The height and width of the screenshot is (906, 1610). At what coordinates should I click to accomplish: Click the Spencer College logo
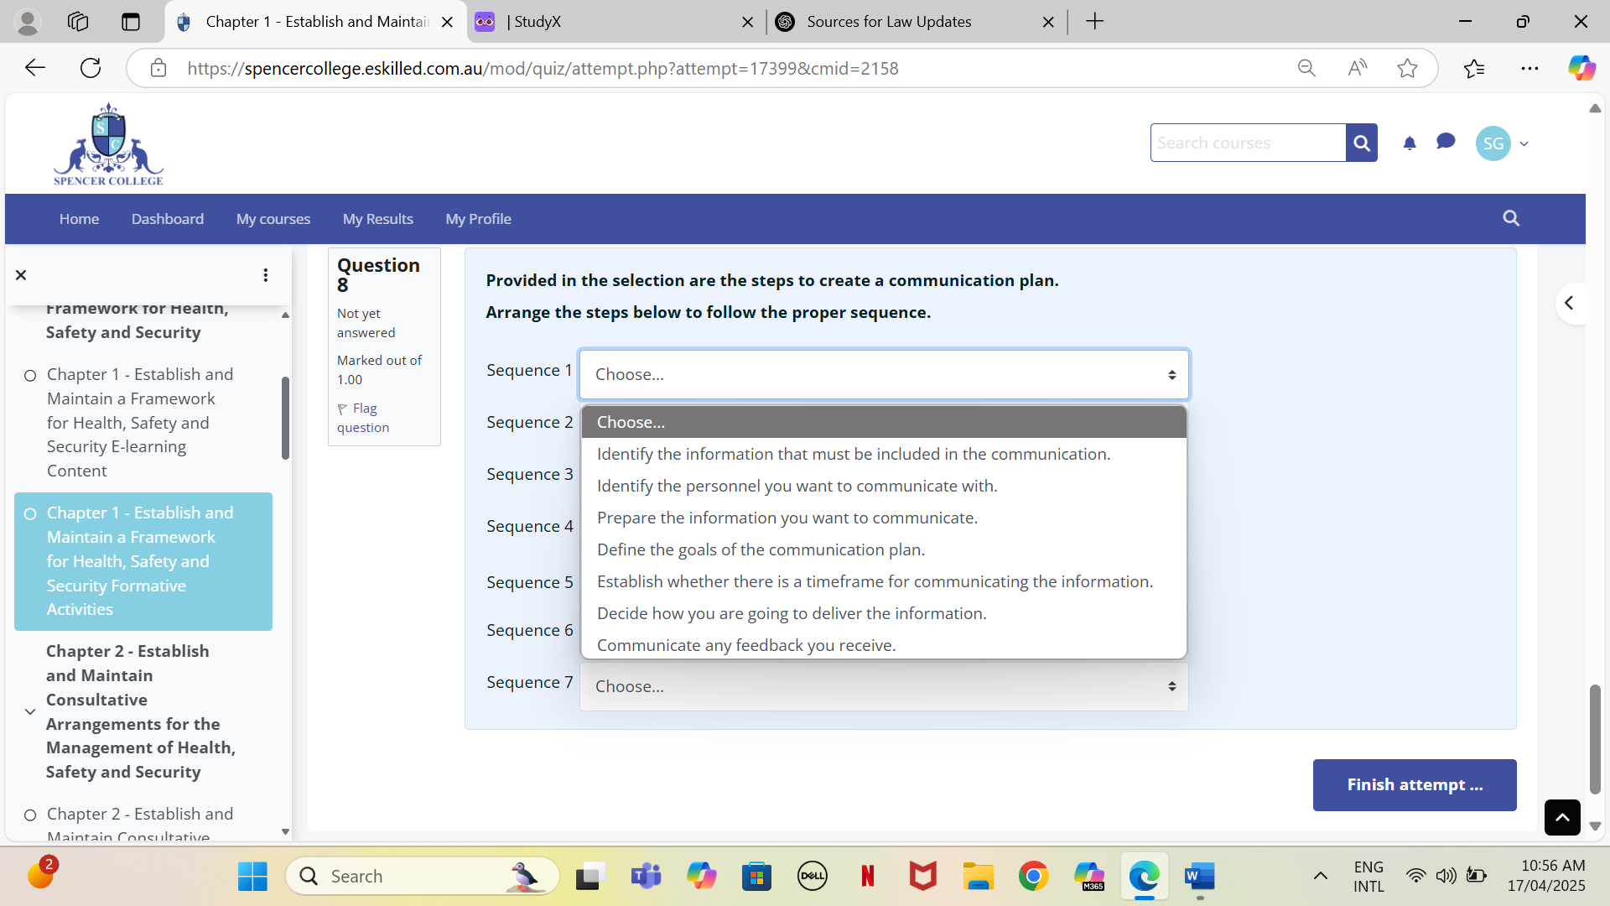[x=107, y=143]
